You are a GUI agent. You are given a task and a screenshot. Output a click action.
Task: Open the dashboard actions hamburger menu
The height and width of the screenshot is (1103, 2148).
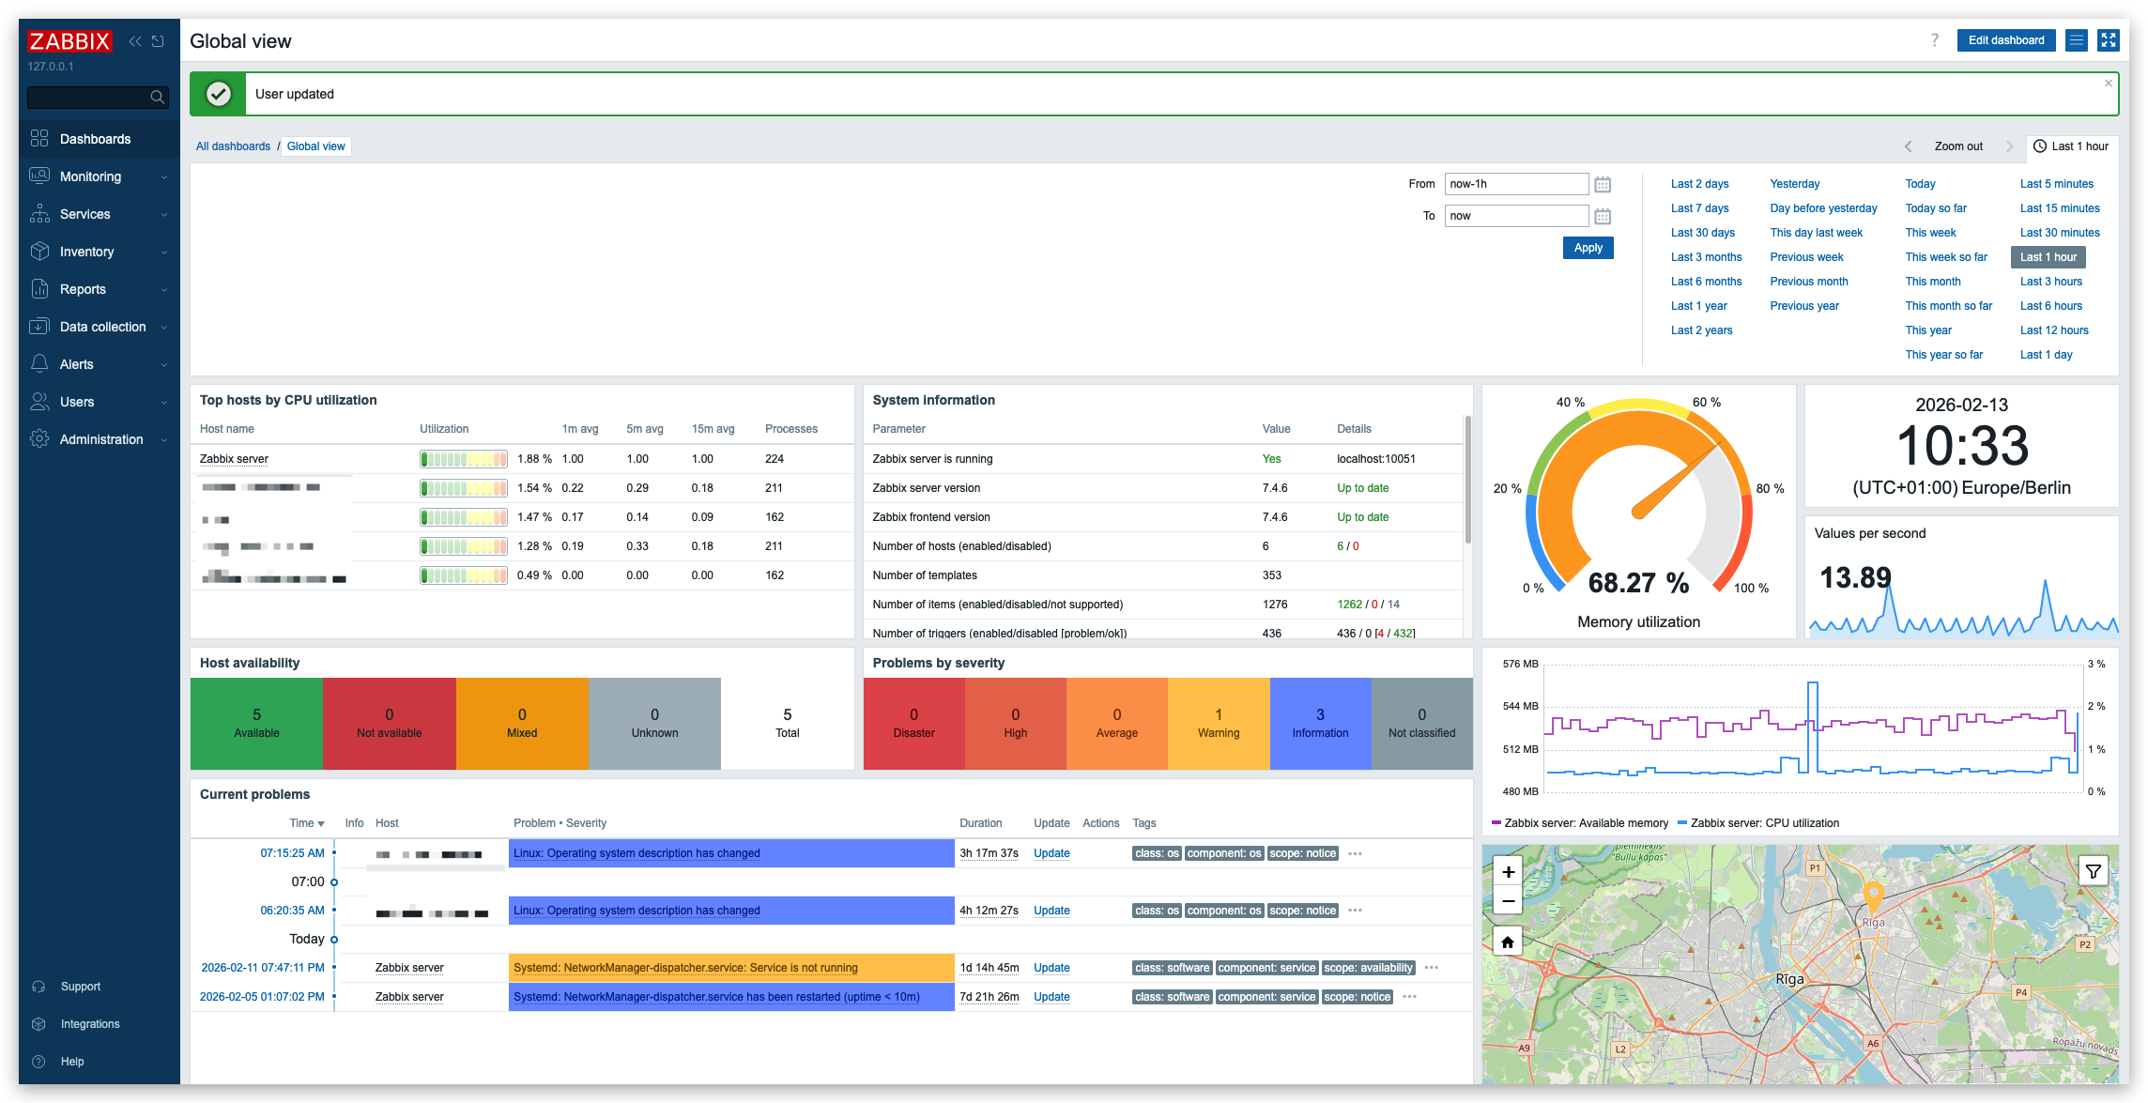(x=2077, y=40)
